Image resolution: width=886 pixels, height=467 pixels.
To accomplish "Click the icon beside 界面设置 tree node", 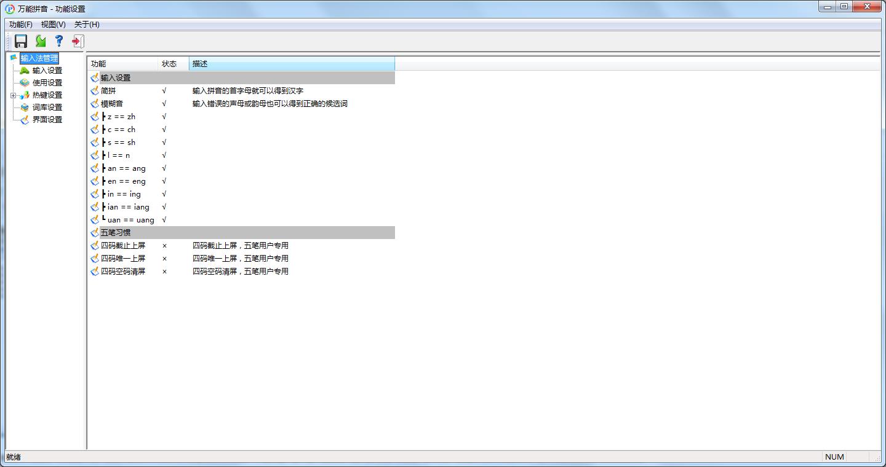I will tap(25, 119).
